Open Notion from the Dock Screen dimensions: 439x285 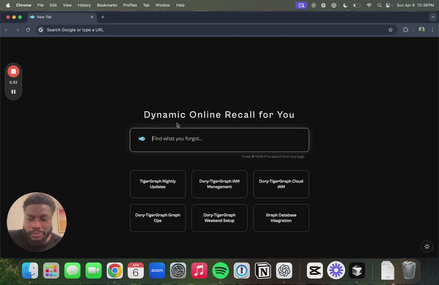[x=263, y=270]
